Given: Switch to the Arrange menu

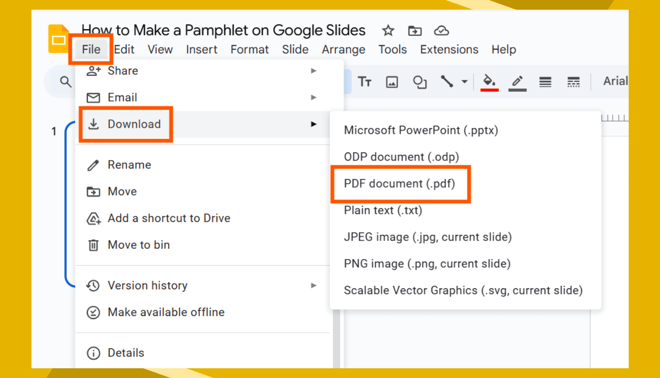Looking at the screenshot, I should [x=343, y=49].
